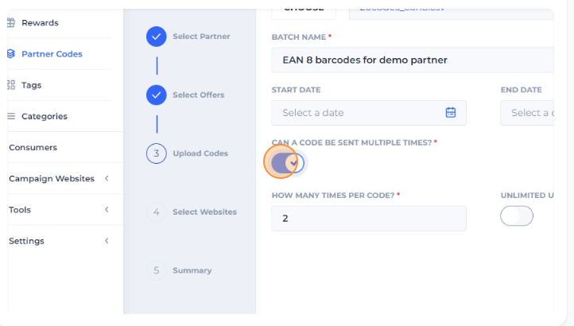Click the step 3 Upload Codes circle
This screenshot has height=326, width=574.
pos(157,153)
